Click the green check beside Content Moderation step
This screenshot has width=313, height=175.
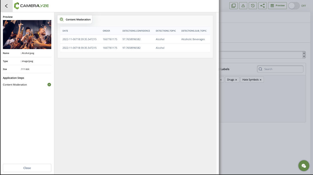click(x=49, y=85)
